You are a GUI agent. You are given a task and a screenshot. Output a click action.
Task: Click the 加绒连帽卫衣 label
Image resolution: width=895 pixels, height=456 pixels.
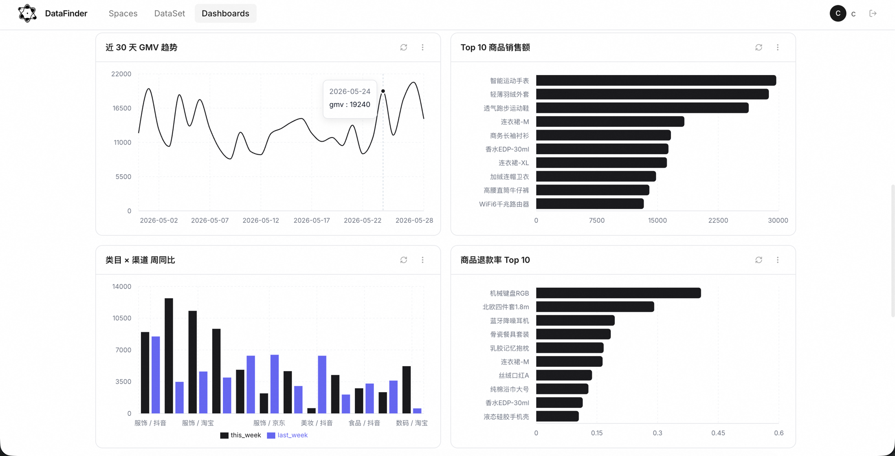click(x=509, y=177)
